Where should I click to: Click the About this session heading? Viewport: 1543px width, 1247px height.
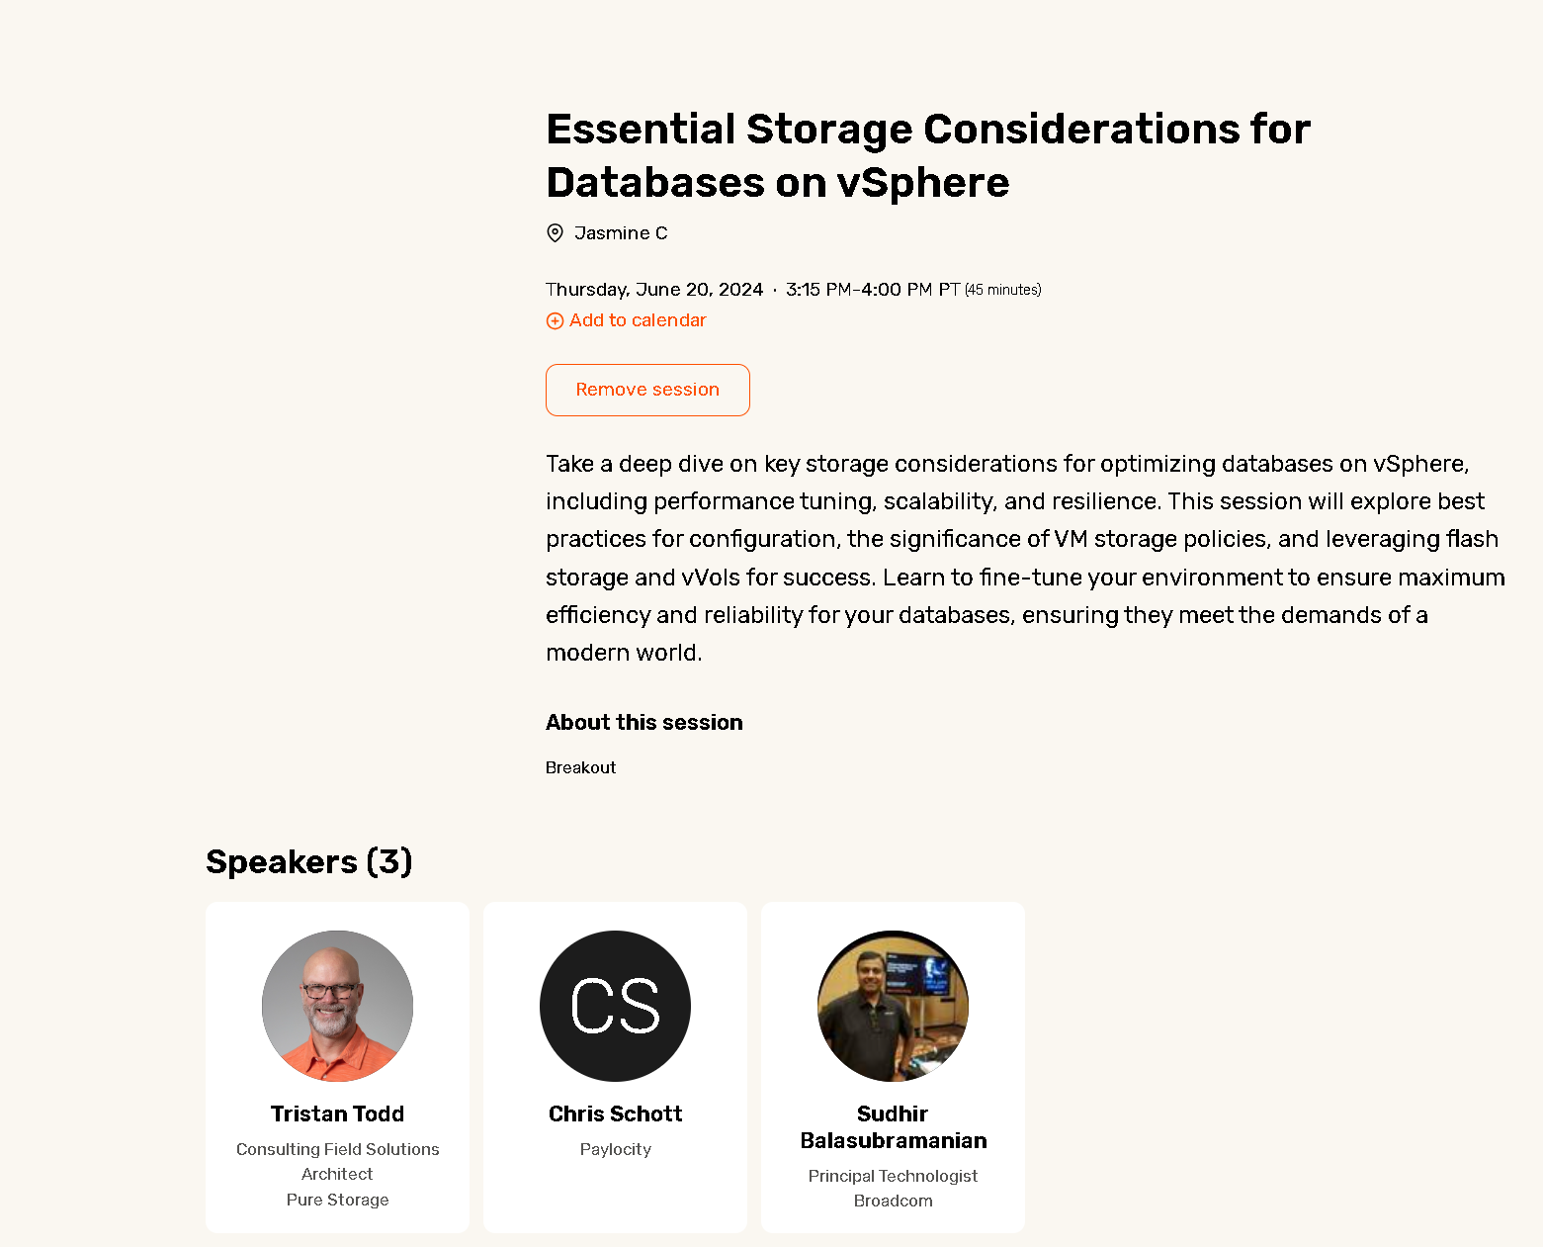[643, 723]
